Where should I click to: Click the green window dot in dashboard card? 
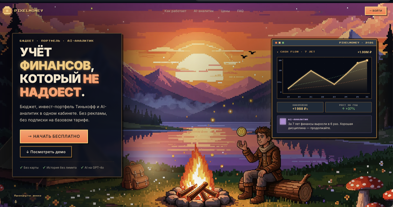(x=283, y=43)
